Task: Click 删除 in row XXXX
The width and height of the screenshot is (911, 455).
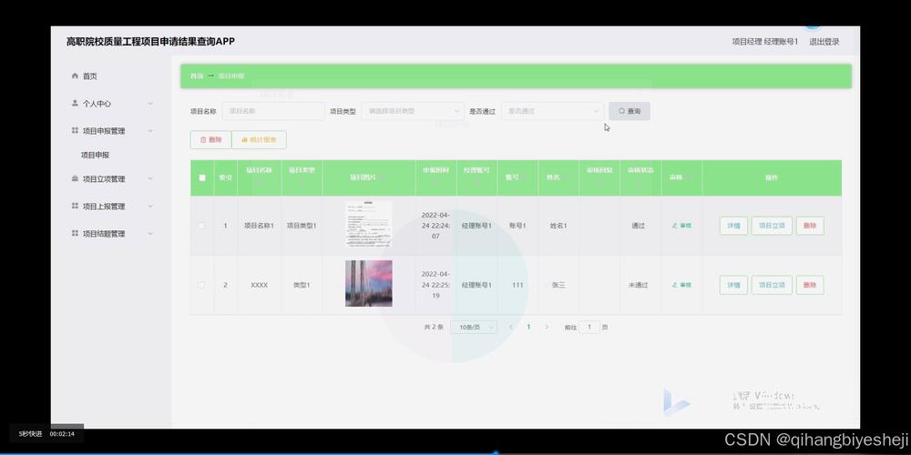Action: click(x=810, y=285)
